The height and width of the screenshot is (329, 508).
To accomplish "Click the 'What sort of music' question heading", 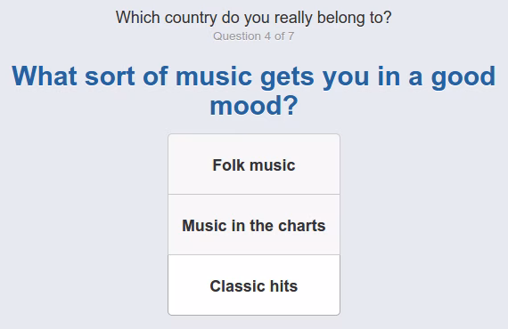I will [254, 90].
